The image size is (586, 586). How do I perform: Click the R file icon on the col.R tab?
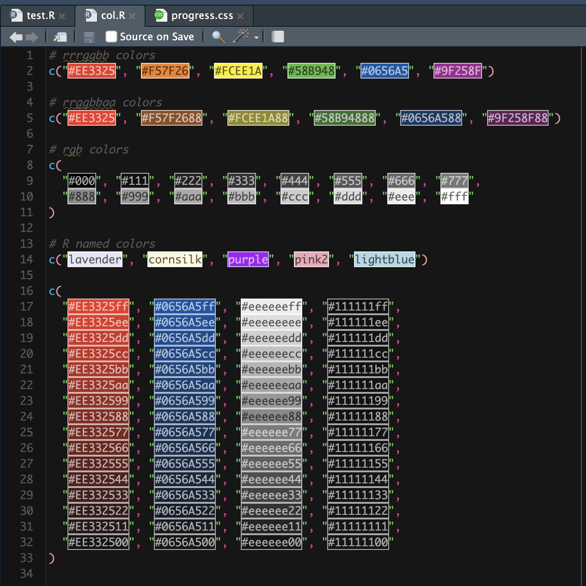(x=90, y=15)
